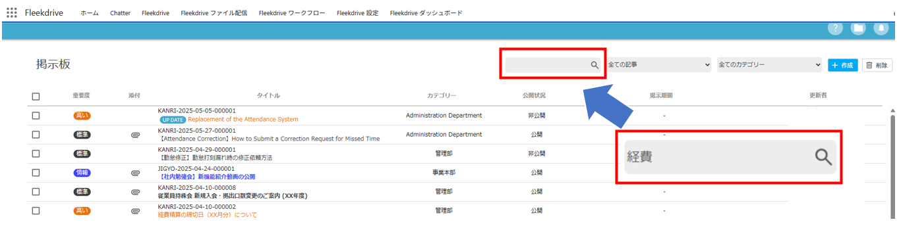
Task: Click KANRI-2025-04-10-000008 article number
Action: coord(197,187)
